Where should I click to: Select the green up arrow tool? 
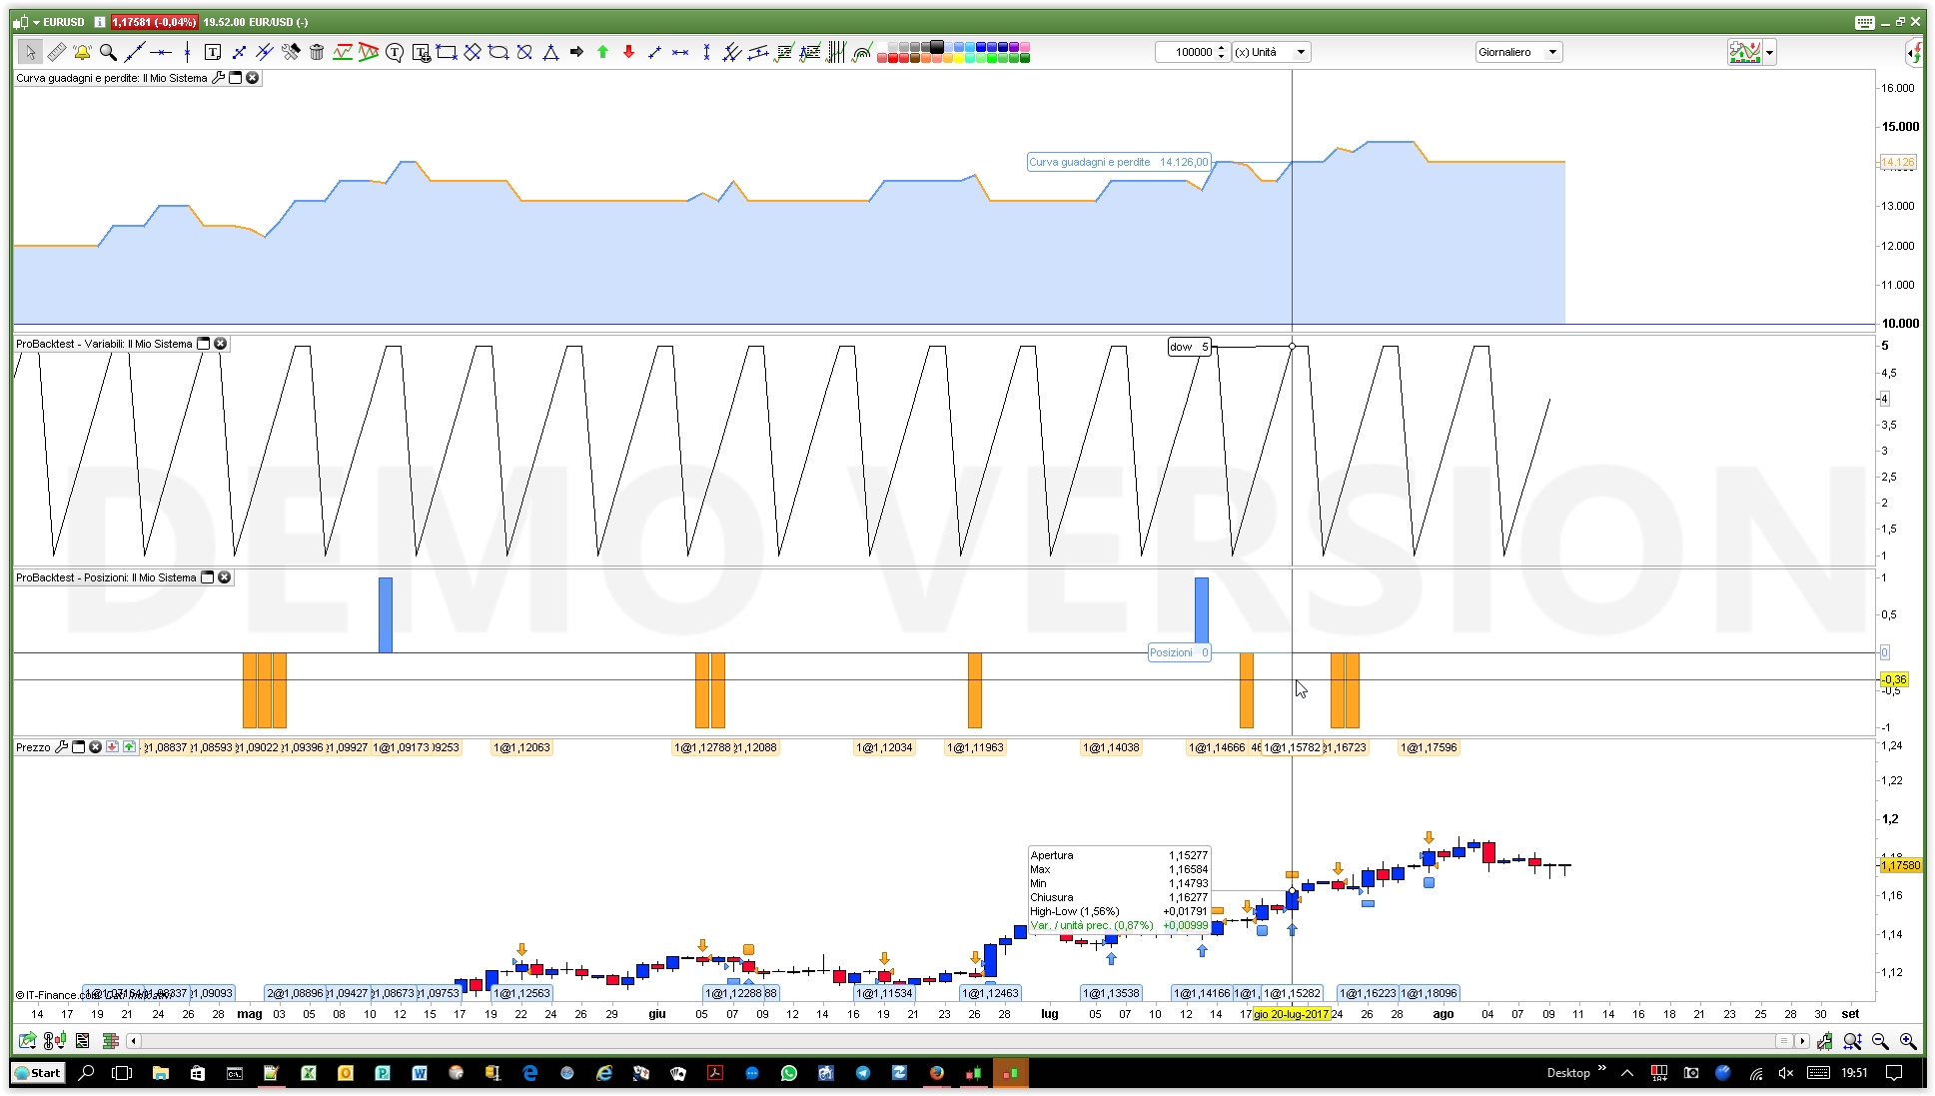(x=602, y=52)
